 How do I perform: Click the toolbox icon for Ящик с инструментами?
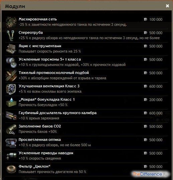click(11, 49)
